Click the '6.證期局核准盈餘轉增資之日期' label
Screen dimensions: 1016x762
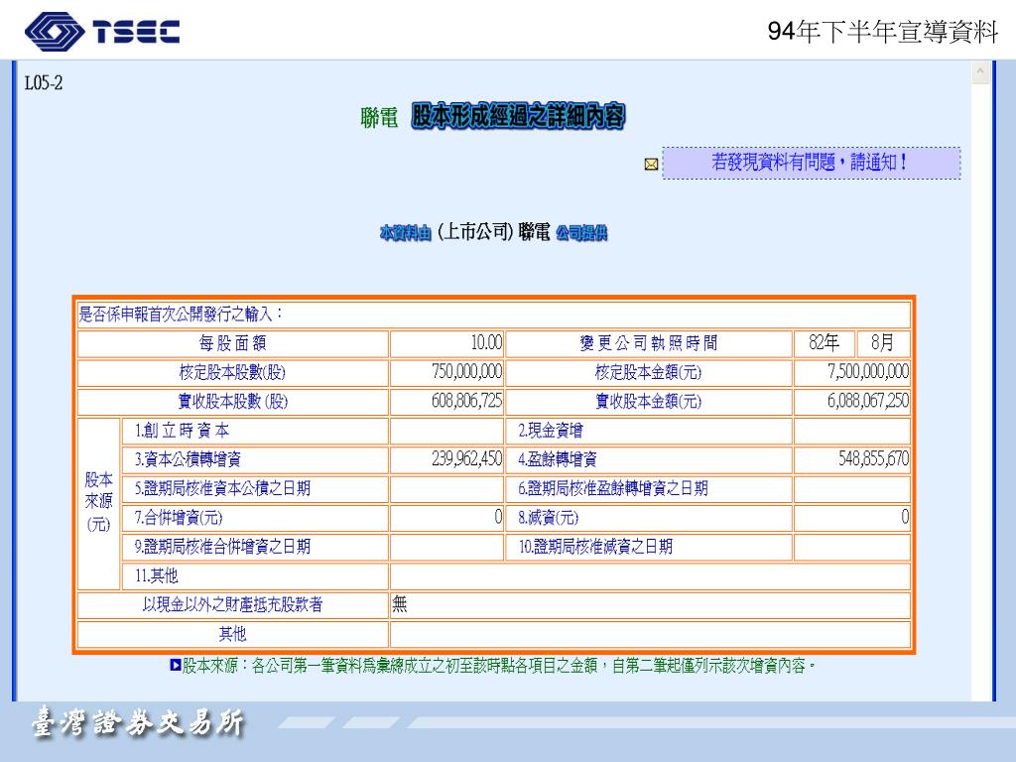(x=613, y=489)
